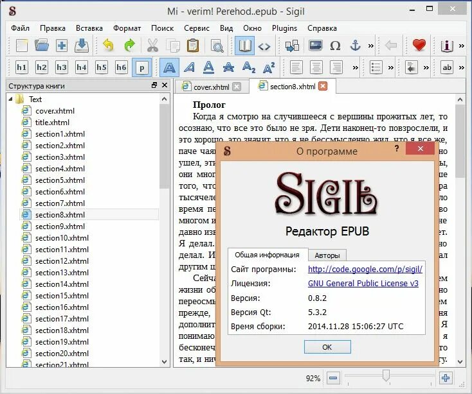Expand overflow after the metadata info icon
This screenshot has height=394, width=472.
pyautogui.click(x=462, y=46)
